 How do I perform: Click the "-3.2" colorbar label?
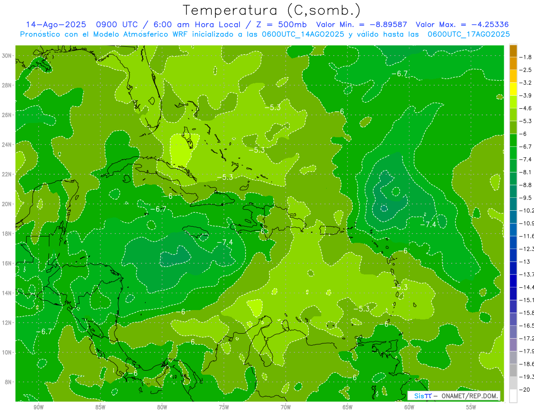pos(526,83)
